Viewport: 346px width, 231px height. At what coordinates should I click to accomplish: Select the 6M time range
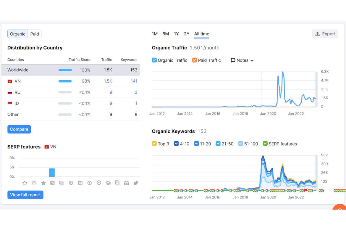[166, 34]
